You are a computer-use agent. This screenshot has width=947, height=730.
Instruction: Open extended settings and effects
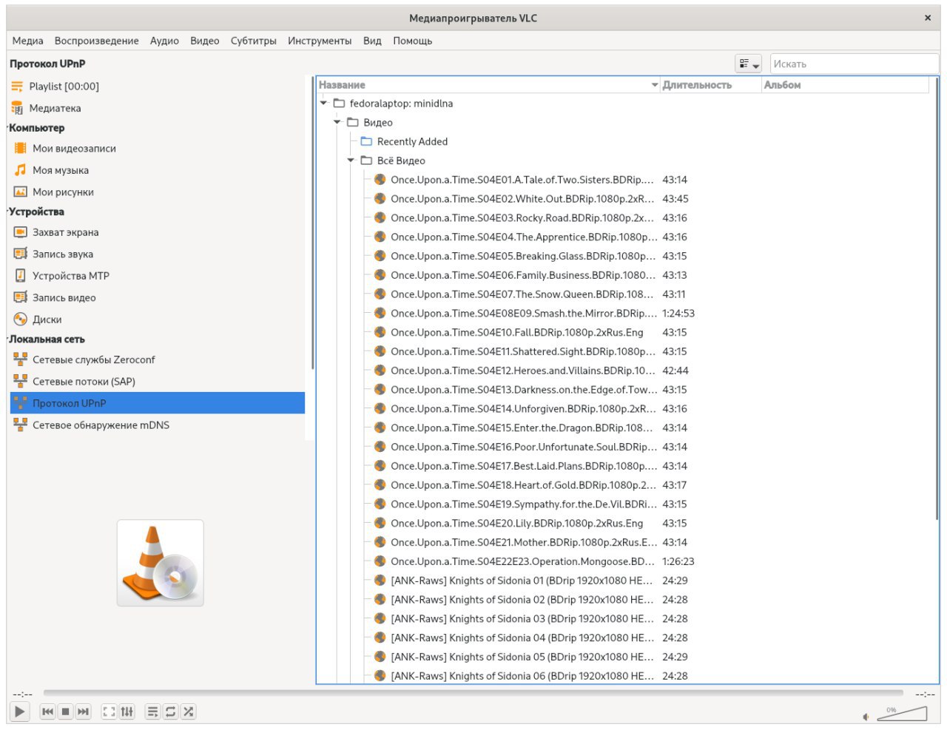point(127,712)
